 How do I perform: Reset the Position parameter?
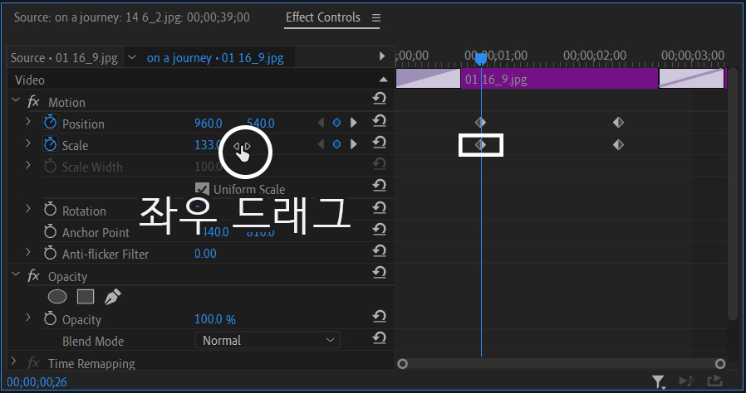(x=379, y=120)
